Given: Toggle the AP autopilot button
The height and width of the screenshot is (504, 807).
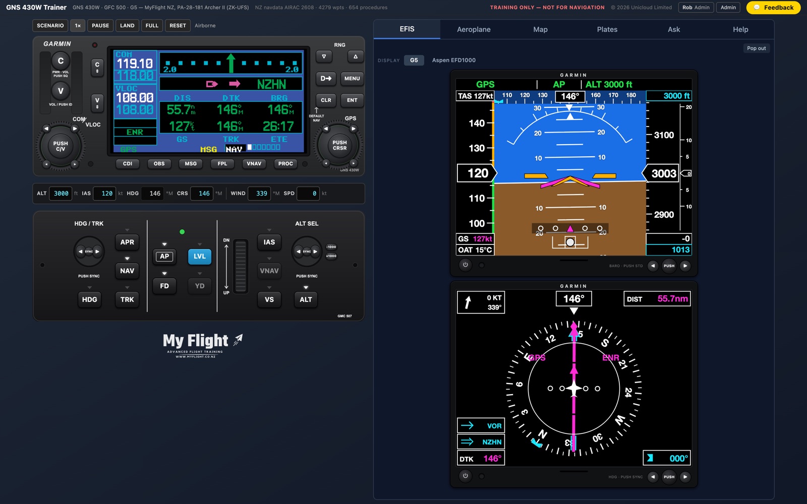Looking at the screenshot, I should pos(164,257).
